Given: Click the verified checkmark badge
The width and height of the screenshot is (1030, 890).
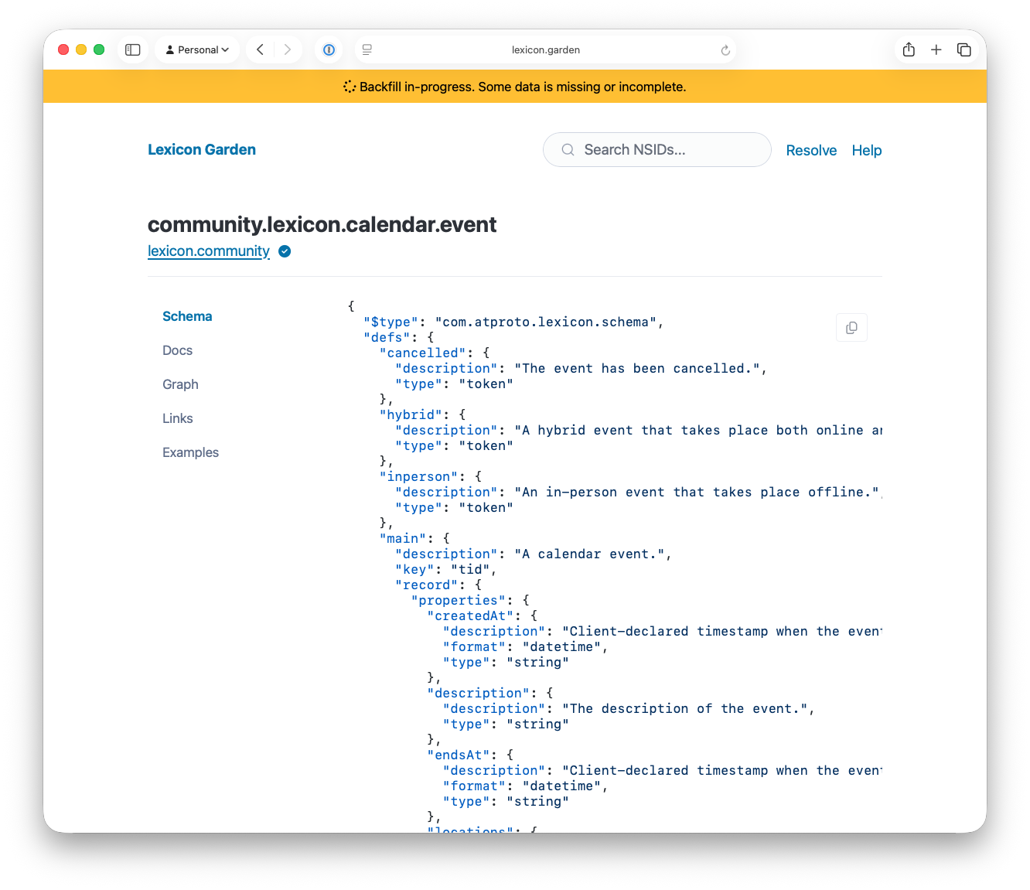Looking at the screenshot, I should coord(285,251).
